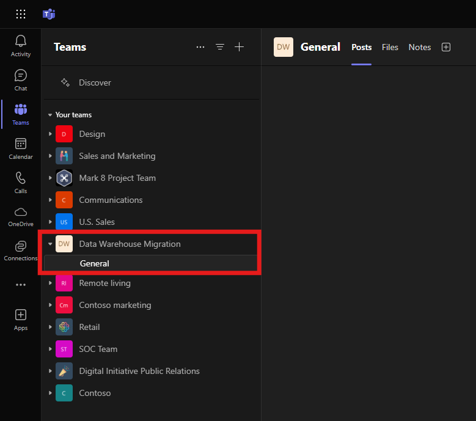Click the SOC Team magenta avatar
This screenshot has width=476, height=421.
pos(64,349)
